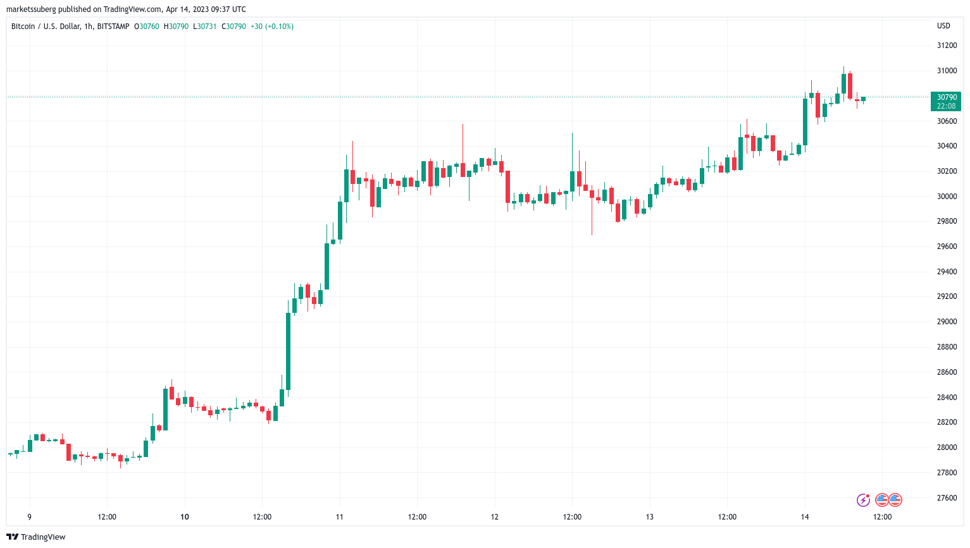The width and height of the screenshot is (970, 548).
Task: Click the Bitcoin / U.S. Dollar symbol title
Action: point(46,27)
